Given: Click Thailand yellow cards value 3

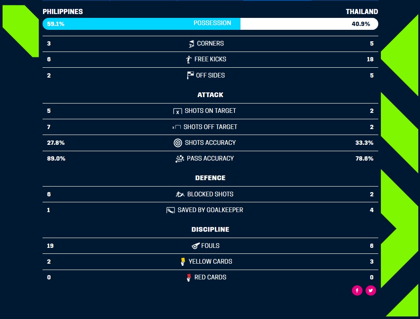Looking at the screenshot, I should pyautogui.click(x=371, y=262).
